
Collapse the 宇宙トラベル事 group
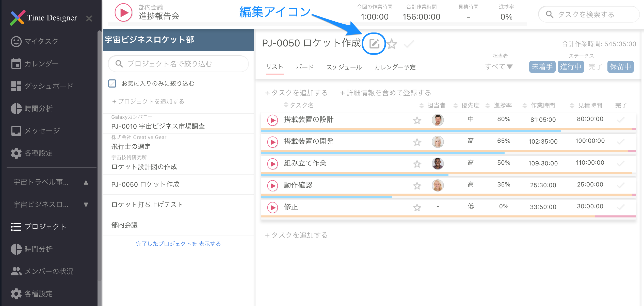click(86, 182)
